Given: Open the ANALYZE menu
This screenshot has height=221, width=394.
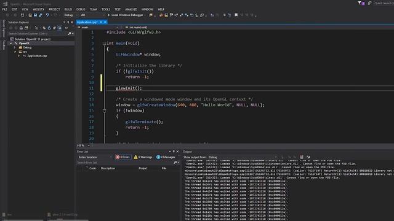Looking at the screenshot, I should pos(131,9).
